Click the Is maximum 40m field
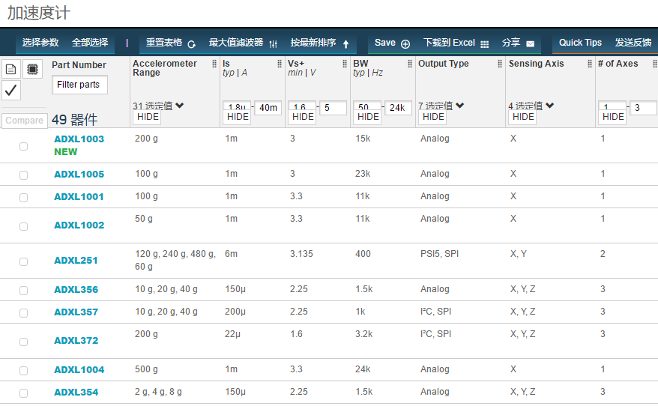Viewport: 658px width, 406px height. point(268,107)
